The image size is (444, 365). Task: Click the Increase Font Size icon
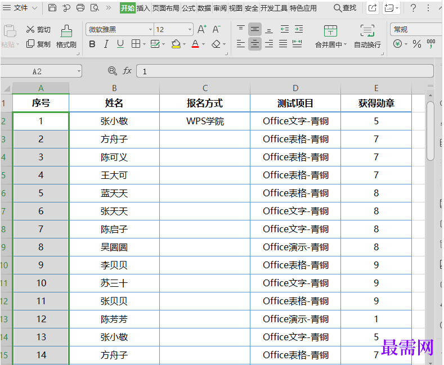(201, 29)
